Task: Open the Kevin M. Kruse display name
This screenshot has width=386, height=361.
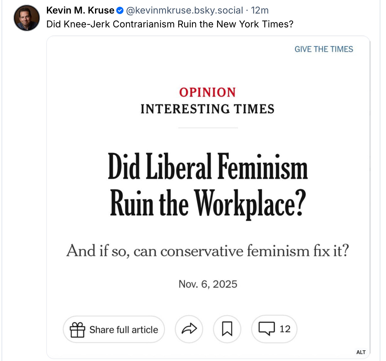Action: tap(80, 10)
